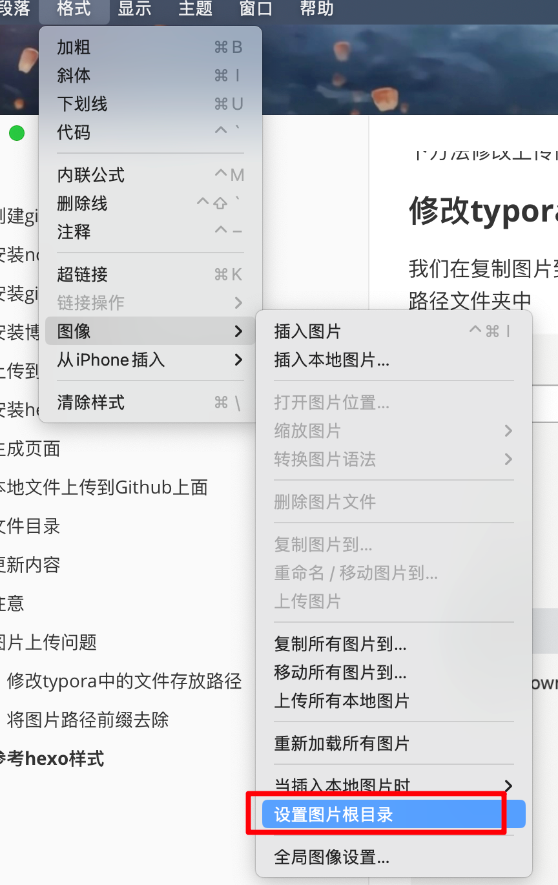This screenshot has height=885, width=558.
Task: Choose 加粗 from the format menu
Action: (x=74, y=47)
